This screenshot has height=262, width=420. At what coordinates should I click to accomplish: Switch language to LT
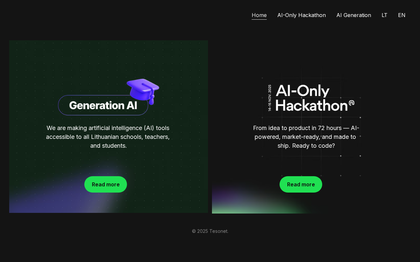(385, 15)
